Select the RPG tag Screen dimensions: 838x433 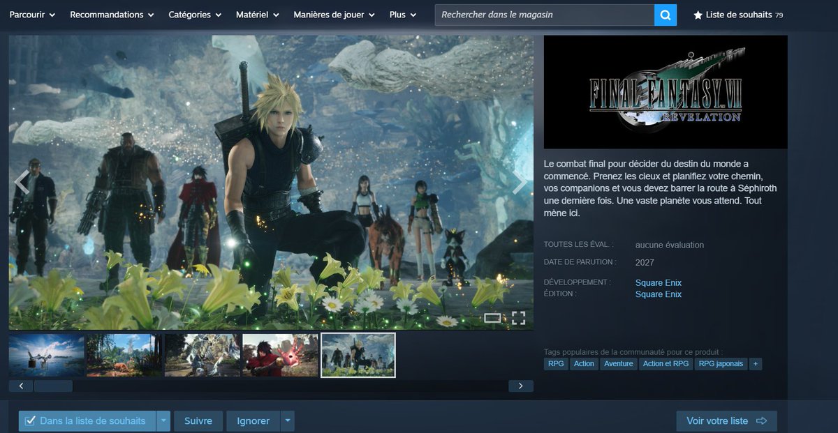click(x=556, y=364)
